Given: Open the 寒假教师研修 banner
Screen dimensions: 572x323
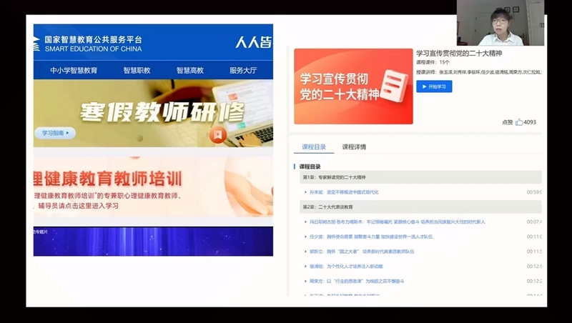Looking at the screenshot, I should click(x=153, y=114).
